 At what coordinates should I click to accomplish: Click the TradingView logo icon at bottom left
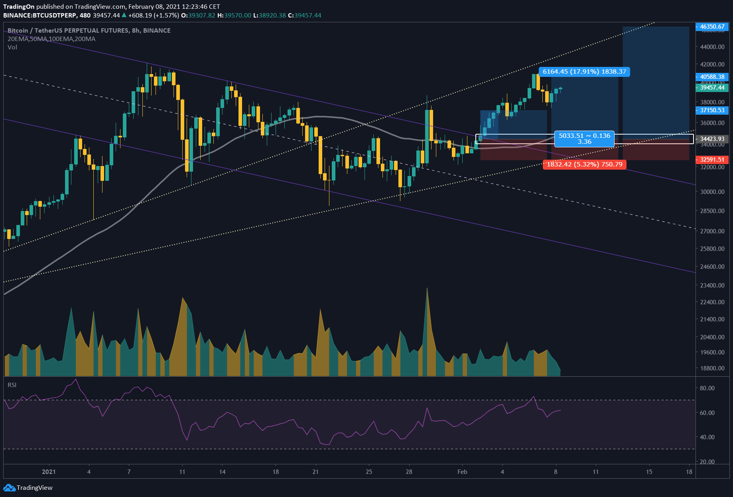click(9, 487)
